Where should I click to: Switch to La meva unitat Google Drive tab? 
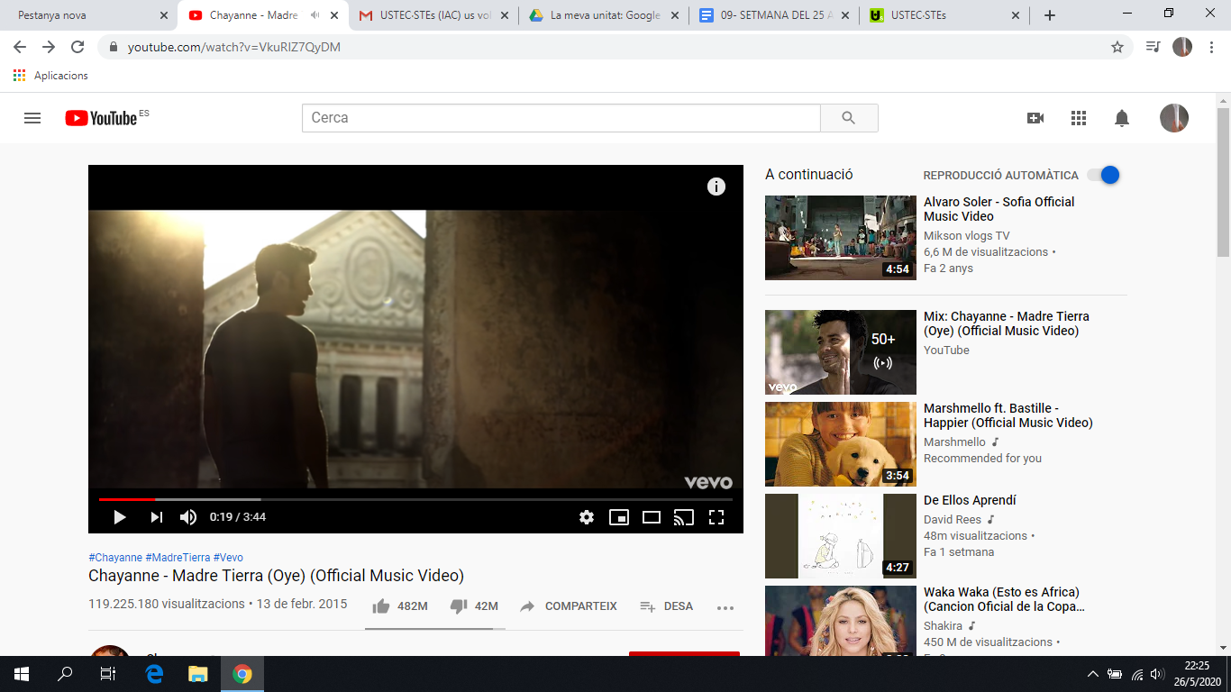tap(603, 15)
